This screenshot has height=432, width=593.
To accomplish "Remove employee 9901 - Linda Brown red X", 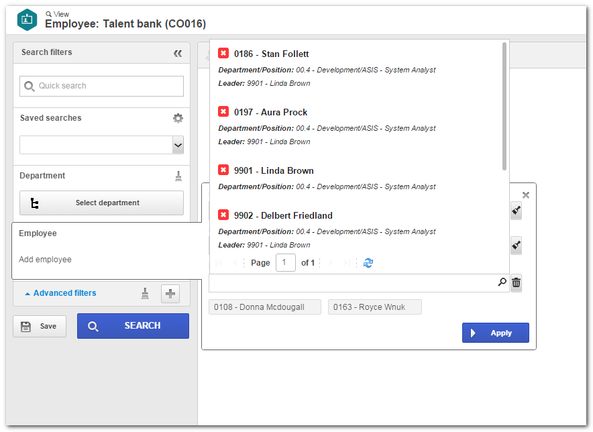I will pyautogui.click(x=223, y=170).
